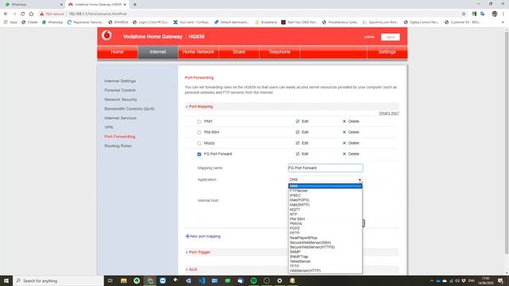
Task: Open Chrome from the taskbar
Action: (x=150, y=280)
